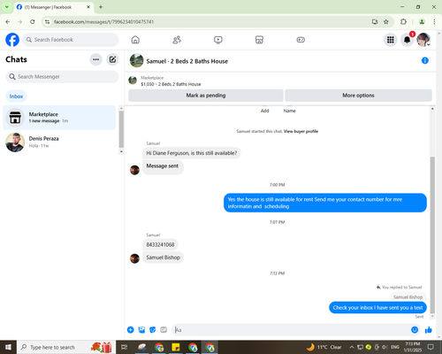View site information icon in address bar
Viewport: 442px width, 354px height.
[48, 22]
